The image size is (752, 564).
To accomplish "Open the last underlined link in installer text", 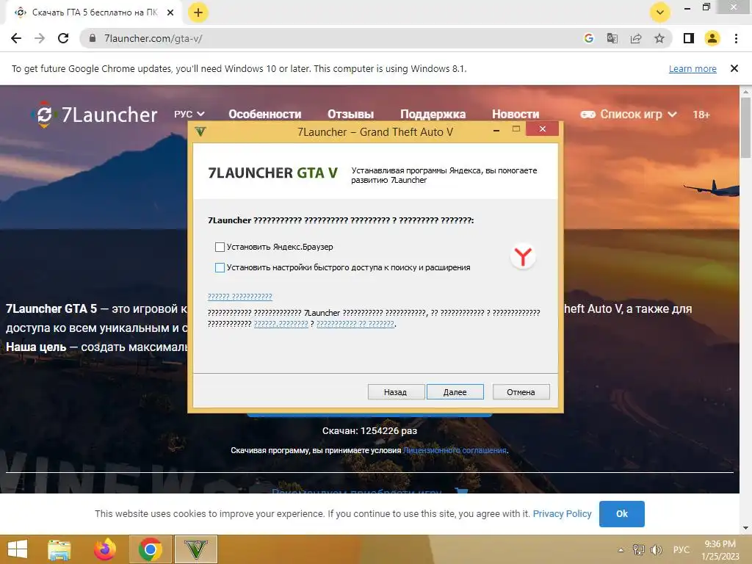I will coord(355,324).
